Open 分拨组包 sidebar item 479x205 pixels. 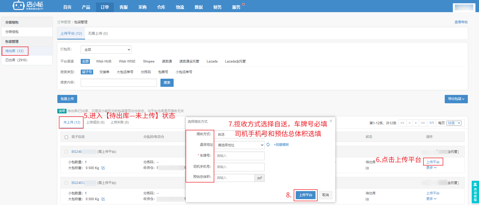27,32
